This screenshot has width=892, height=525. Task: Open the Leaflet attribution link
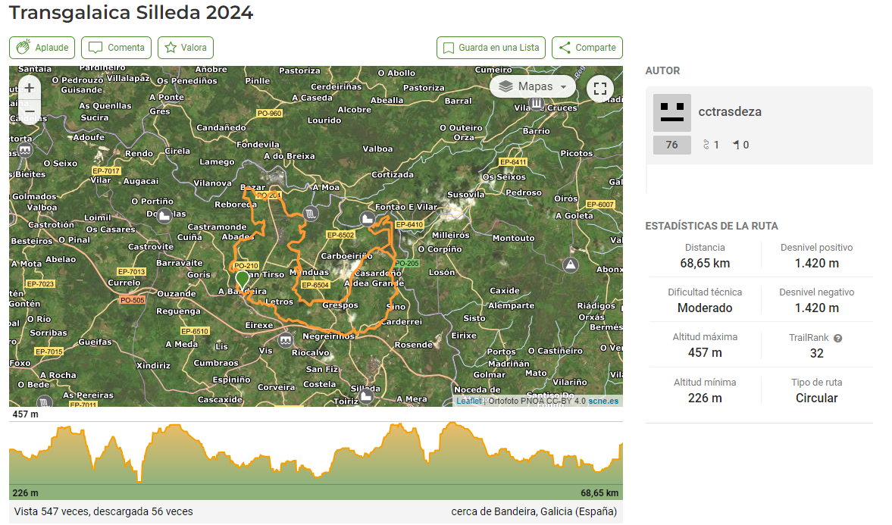468,401
